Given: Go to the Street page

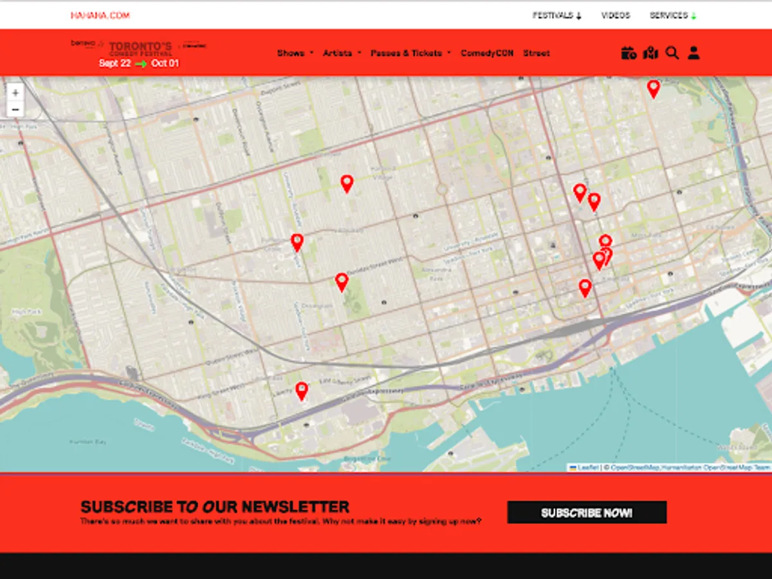Looking at the screenshot, I should [537, 53].
